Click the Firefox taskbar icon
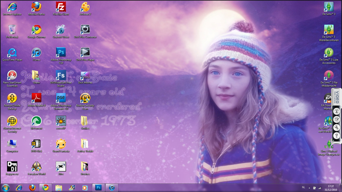The image size is (342, 192). 32,188
